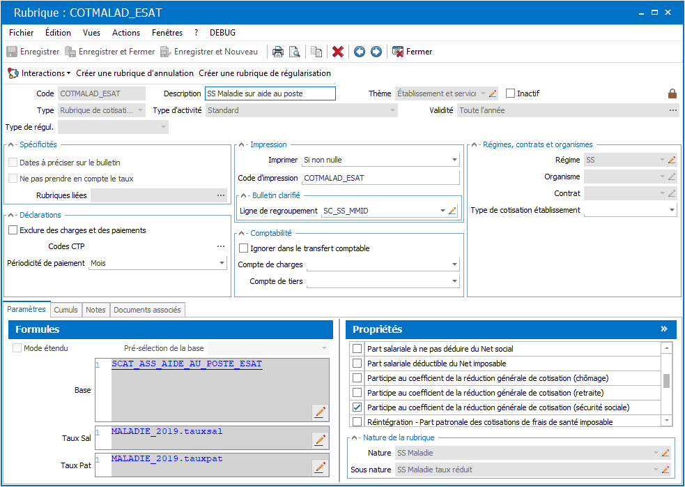
Task: Click the red X delete icon
Action: click(x=338, y=52)
